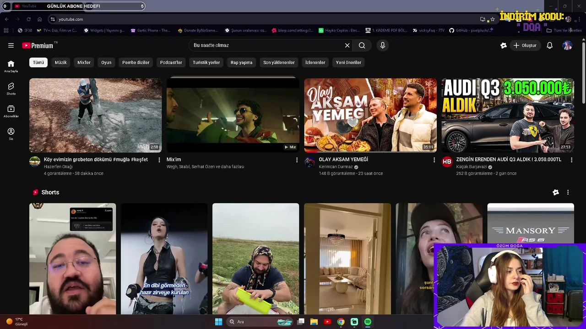Viewport: 586px width, 329px height.
Task: Click the browser home button
Action: tap(39, 19)
